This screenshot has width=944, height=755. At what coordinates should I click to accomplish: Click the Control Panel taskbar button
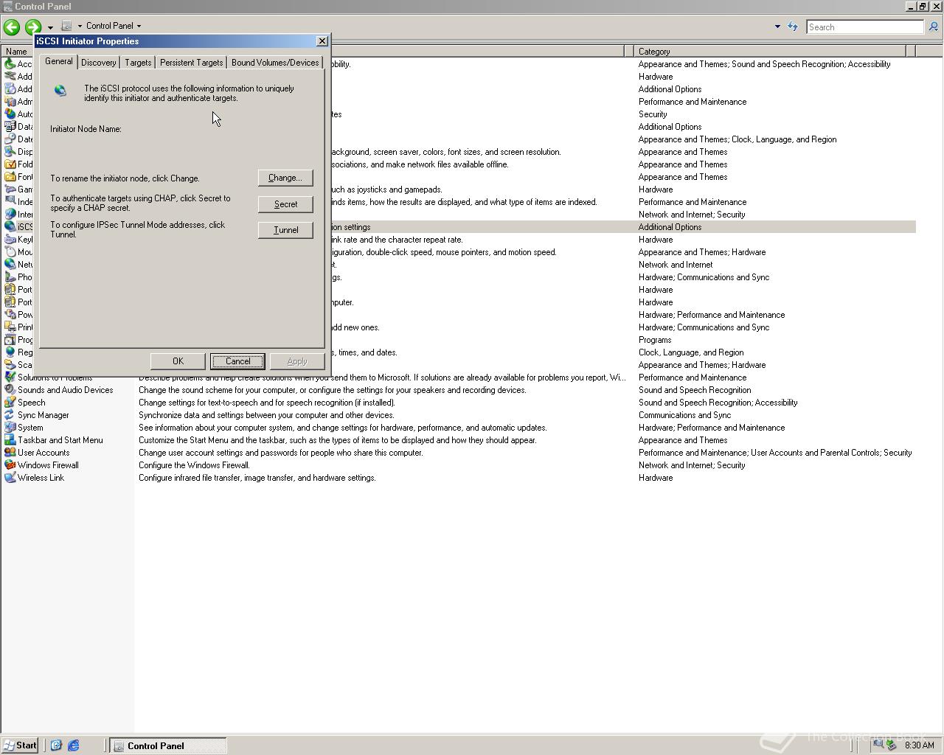point(168,746)
